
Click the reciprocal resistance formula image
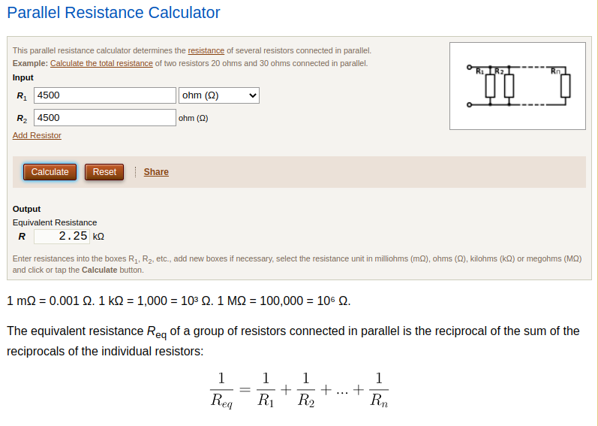point(299,390)
